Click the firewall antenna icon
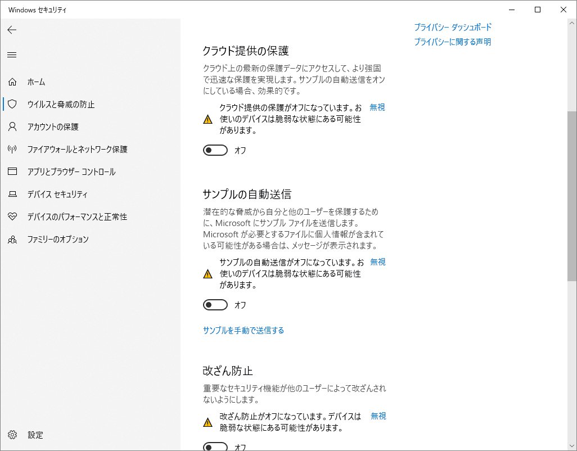The height and width of the screenshot is (451, 577). 12,149
